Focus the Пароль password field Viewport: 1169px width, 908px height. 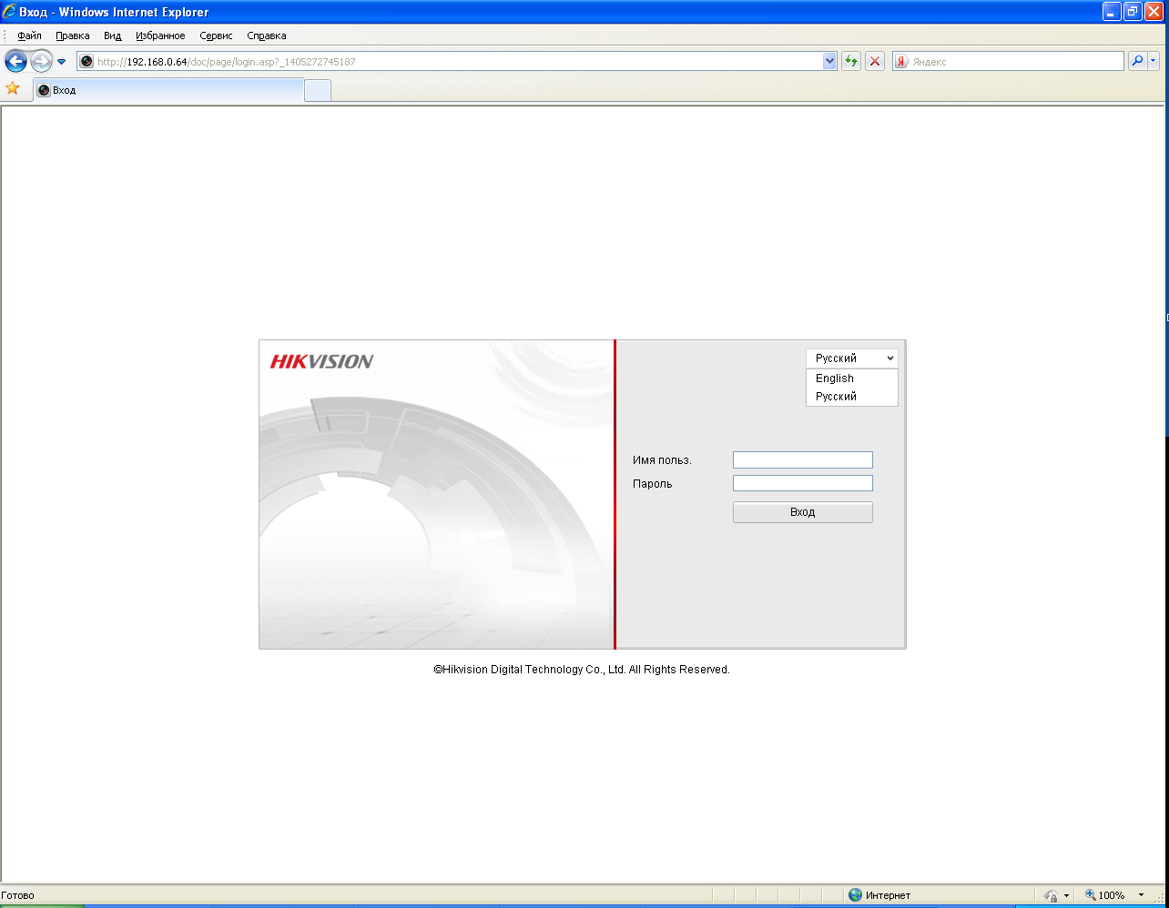coord(802,483)
